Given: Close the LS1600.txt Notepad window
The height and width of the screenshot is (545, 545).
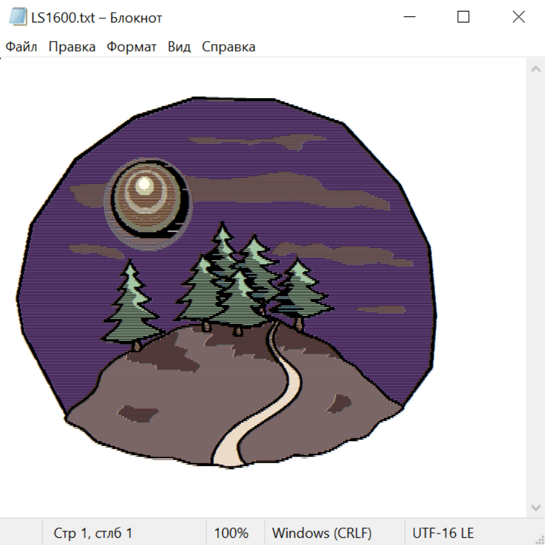Looking at the screenshot, I should [518, 18].
